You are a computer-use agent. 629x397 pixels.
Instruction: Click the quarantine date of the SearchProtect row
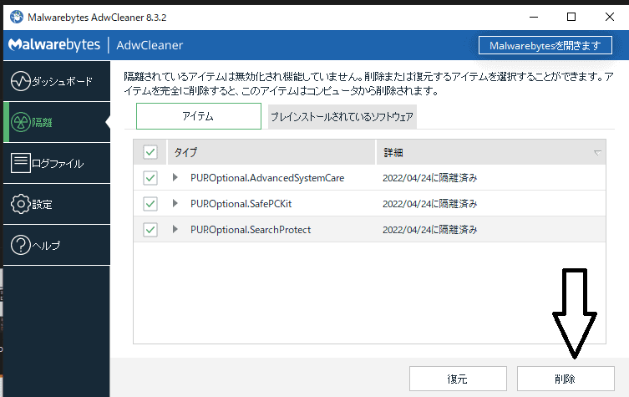(x=429, y=230)
